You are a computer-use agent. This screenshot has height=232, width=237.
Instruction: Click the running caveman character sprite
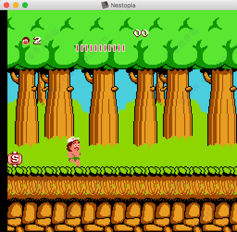tap(74, 152)
